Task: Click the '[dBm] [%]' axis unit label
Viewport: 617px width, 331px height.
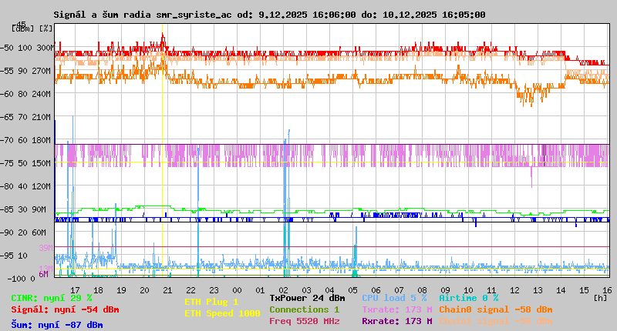Action: click(x=32, y=28)
